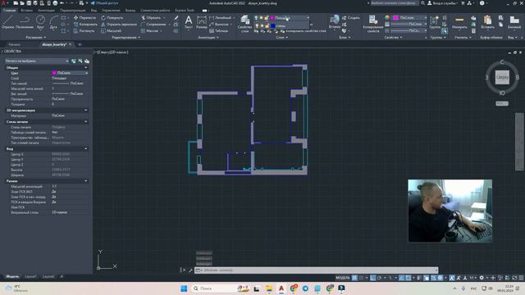The width and height of the screenshot is (525, 295).
Task: Select the Отрезок (Line) drawing tool
Action: [7, 21]
